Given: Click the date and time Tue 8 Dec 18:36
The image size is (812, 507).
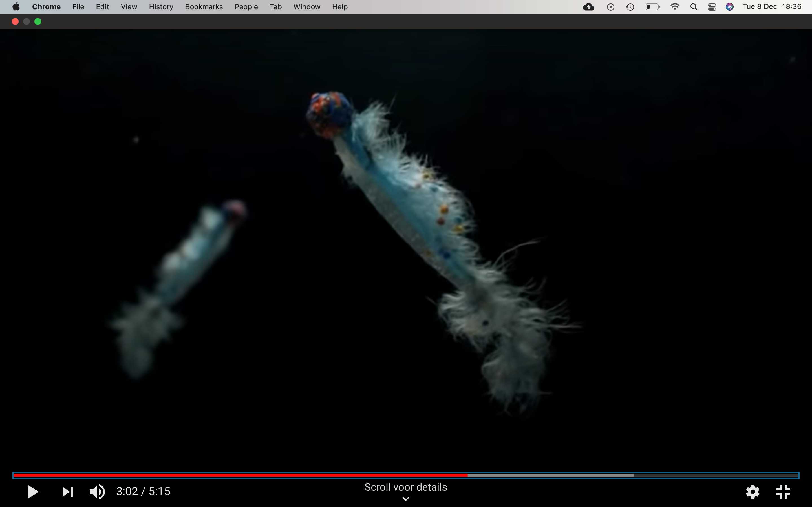Looking at the screenshot, I should (772, 7).
